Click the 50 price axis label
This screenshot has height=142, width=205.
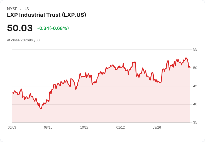(195, 68)
